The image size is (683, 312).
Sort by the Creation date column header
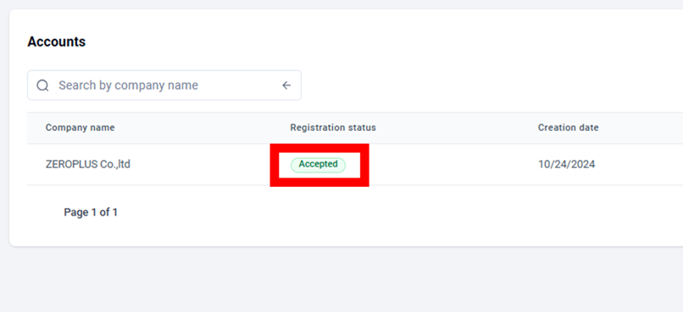click(x=568, y=128)
